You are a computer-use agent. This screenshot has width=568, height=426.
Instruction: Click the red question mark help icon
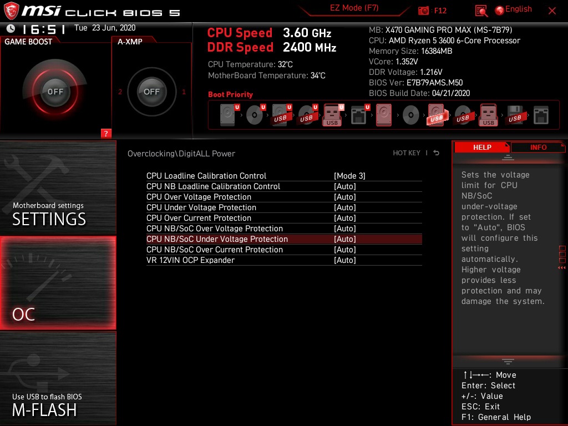[106, 133]
